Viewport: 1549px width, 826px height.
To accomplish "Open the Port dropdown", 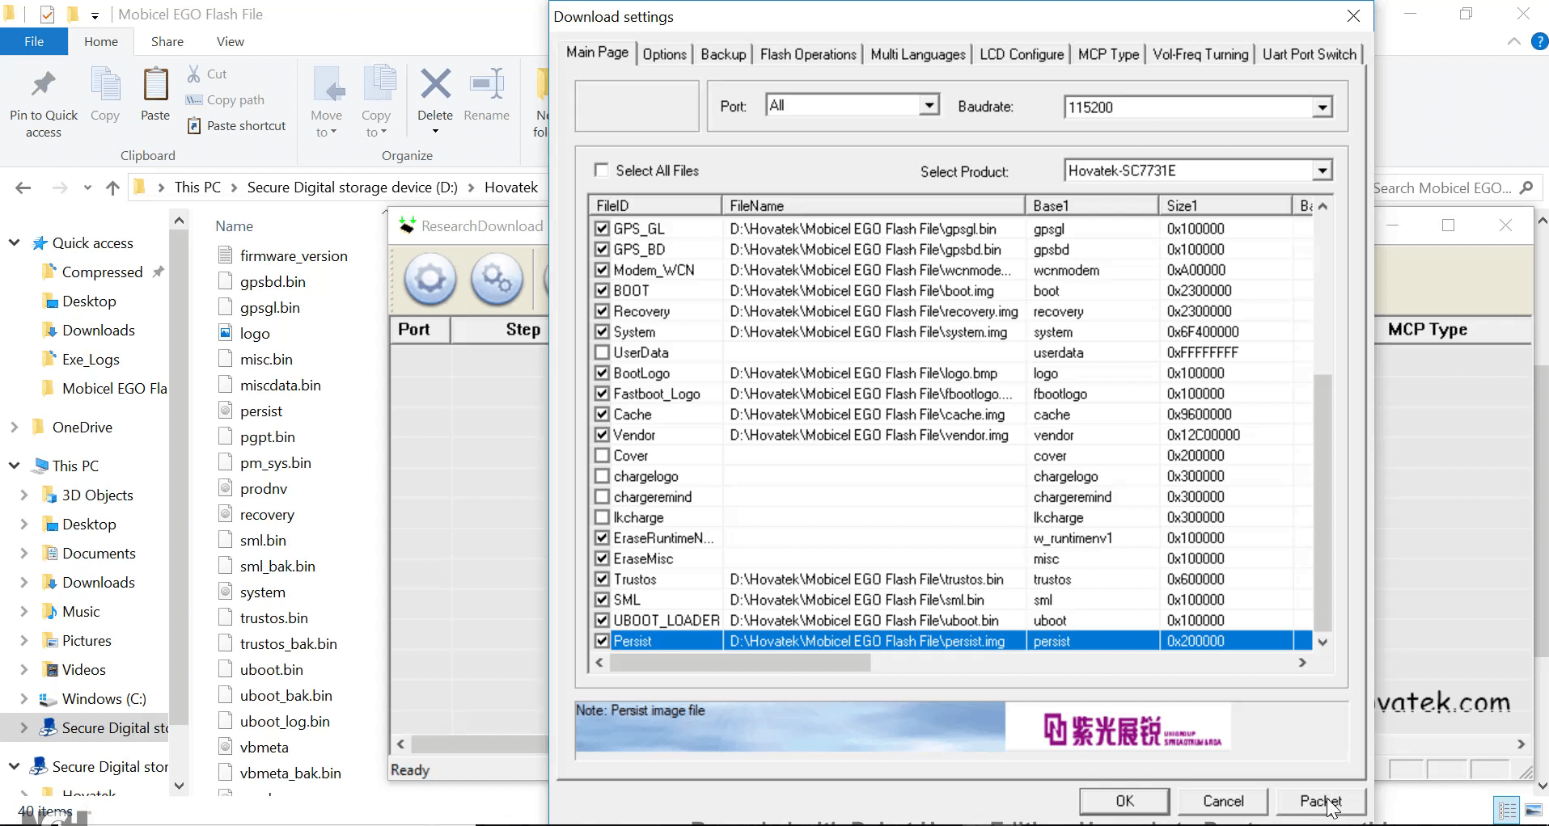I will tap(929, 104).
